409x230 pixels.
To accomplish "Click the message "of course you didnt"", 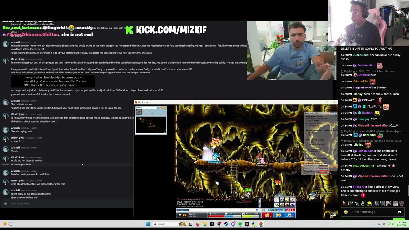I will [x=21, y=165].
